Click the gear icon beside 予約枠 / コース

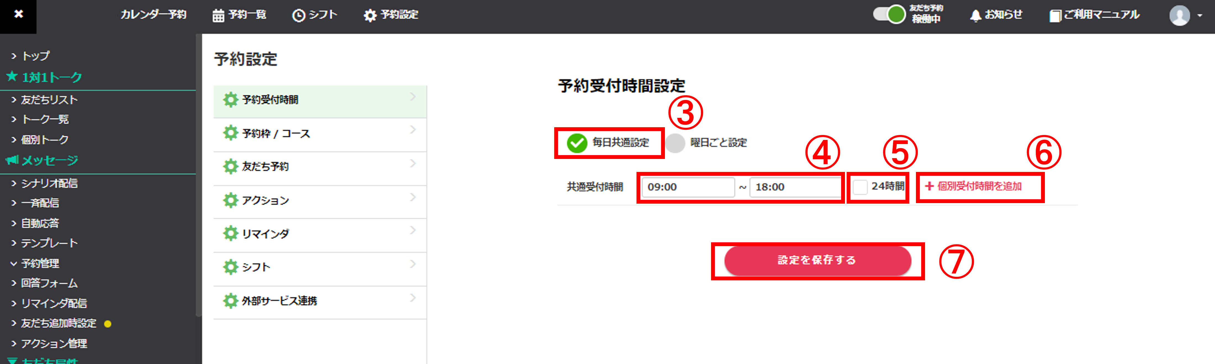230,133
